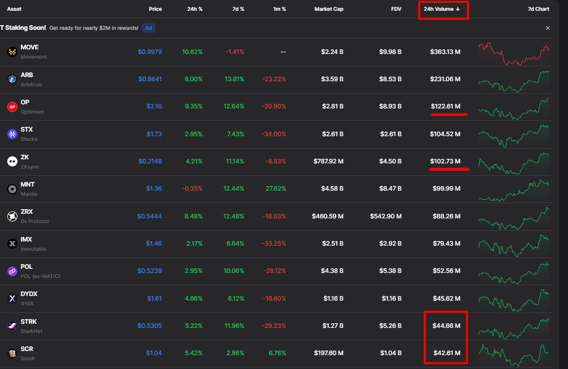The width and height of the screenshot is (568, 369).
Task: Sort by the FDV column header
Action: [x=396, y=9]
